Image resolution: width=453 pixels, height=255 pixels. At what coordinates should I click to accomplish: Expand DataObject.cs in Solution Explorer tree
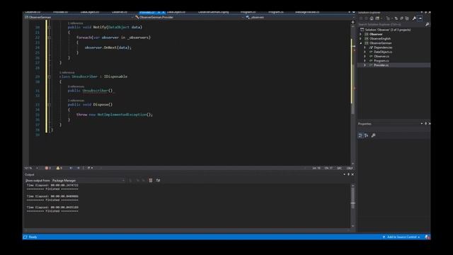click(x=365, y=52)
